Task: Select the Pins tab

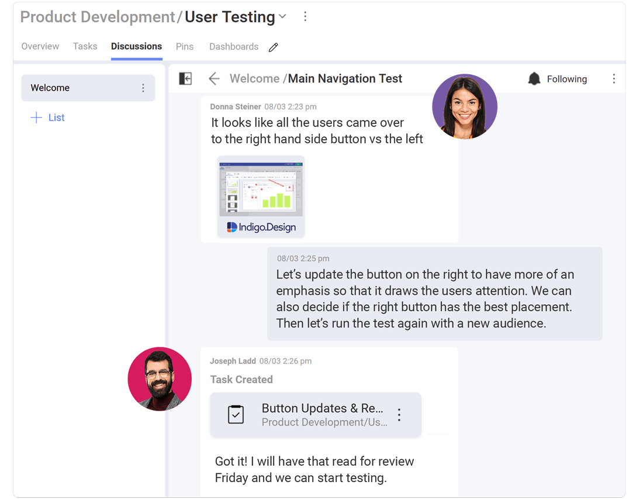Action: click(x=184, y=47)
